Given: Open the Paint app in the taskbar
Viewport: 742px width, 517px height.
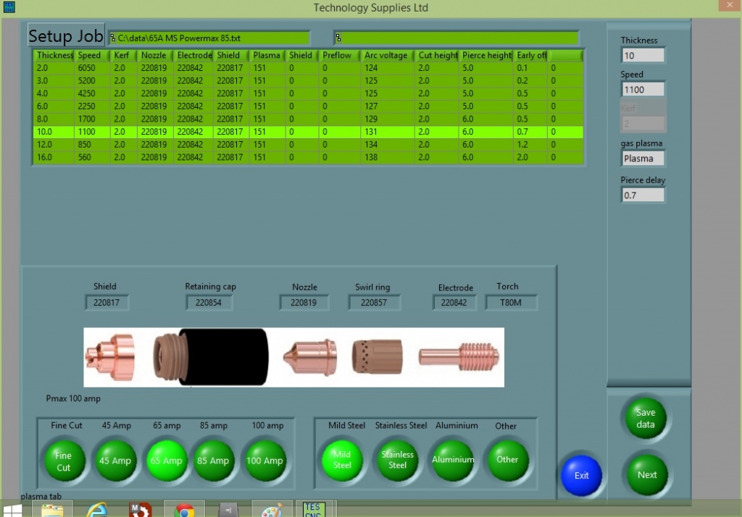Looking at the screenshot, I should point(272,510).
